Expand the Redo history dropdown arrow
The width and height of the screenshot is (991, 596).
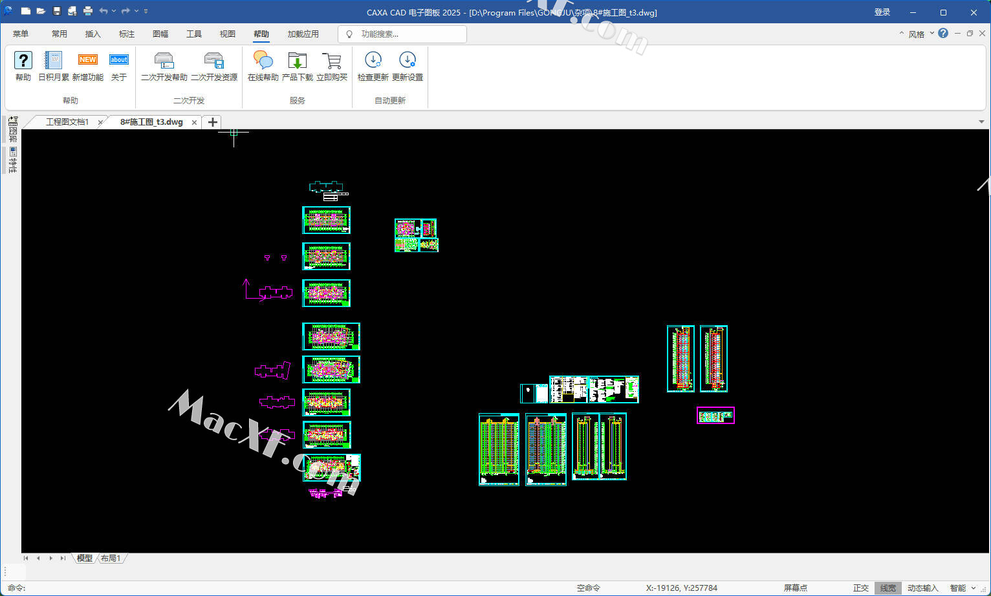136,11
